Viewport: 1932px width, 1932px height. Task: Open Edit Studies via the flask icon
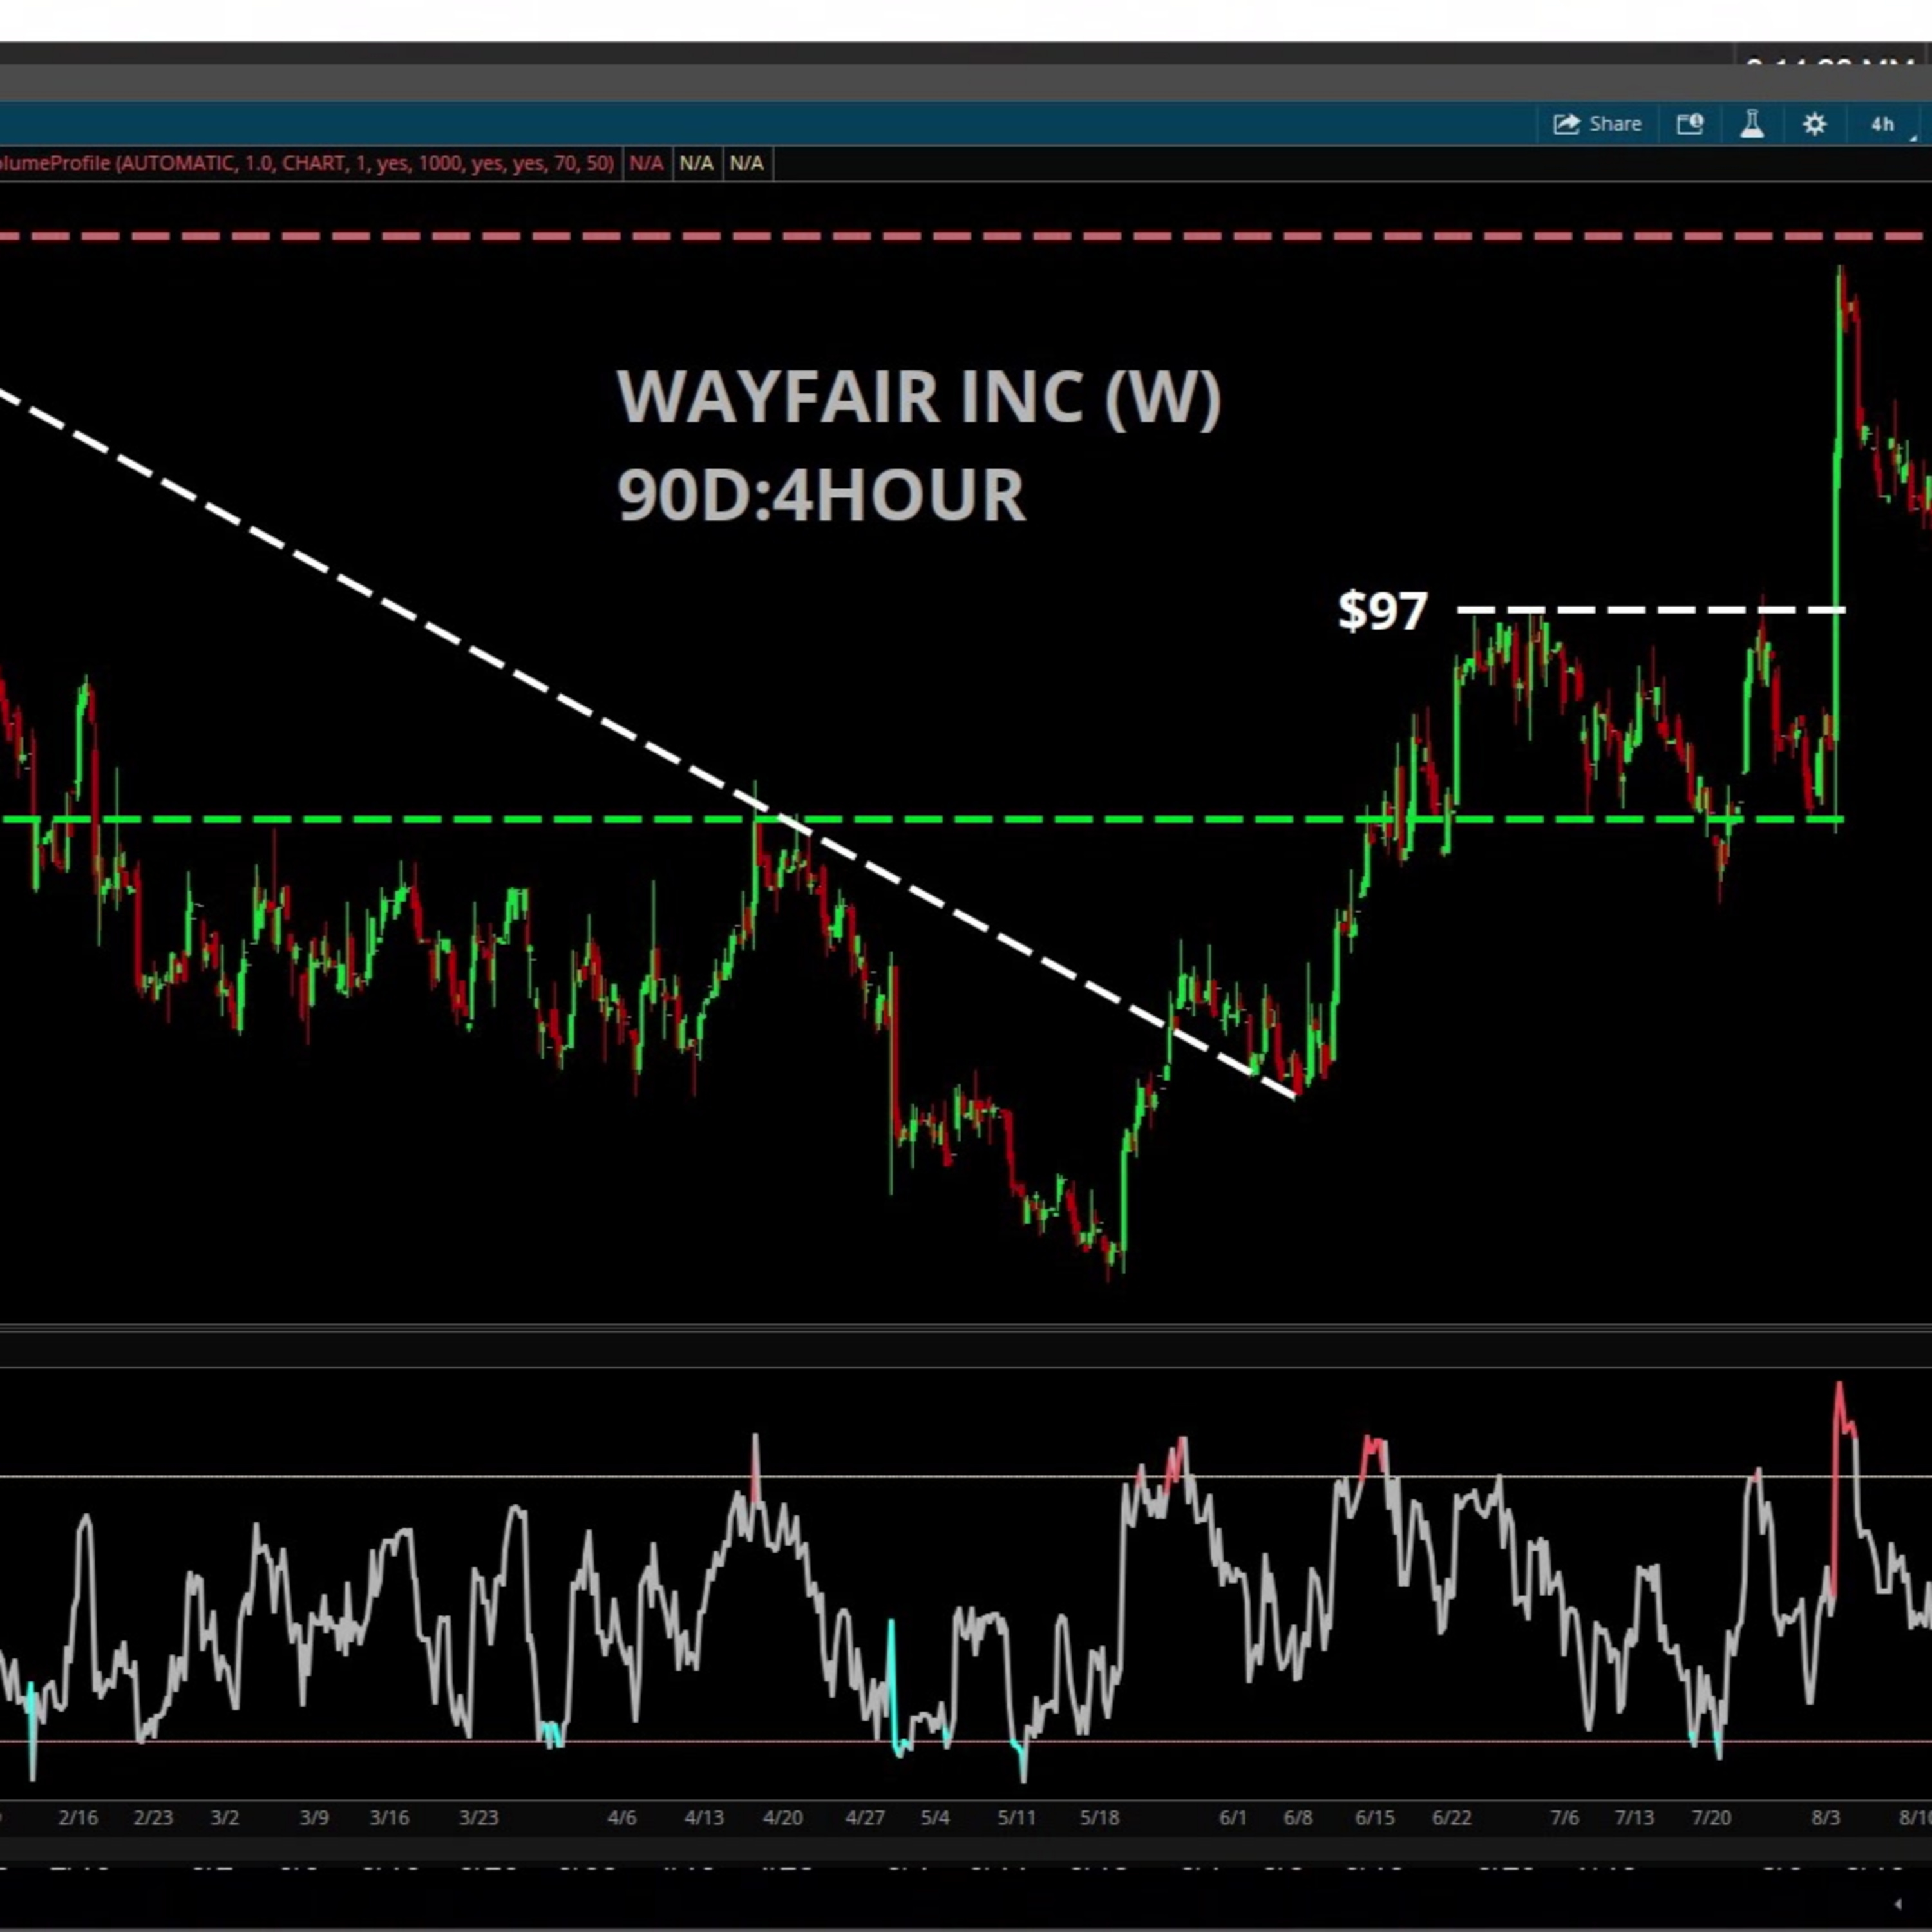tap(1752, 124)
